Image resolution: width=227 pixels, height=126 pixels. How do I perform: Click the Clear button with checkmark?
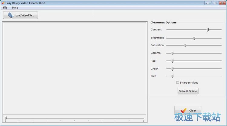[188, 110]
